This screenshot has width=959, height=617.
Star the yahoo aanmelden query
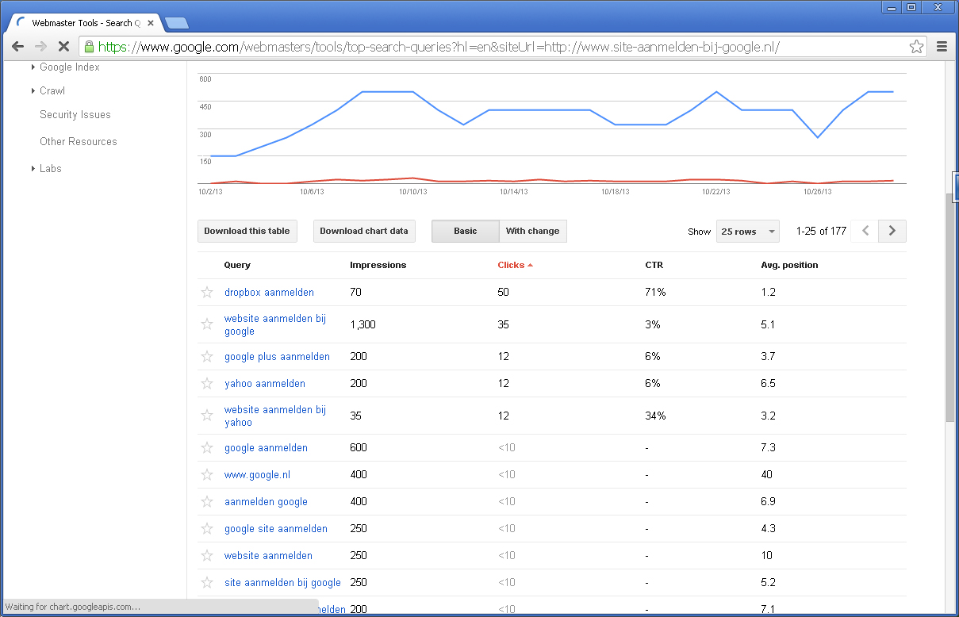(207, 384)
